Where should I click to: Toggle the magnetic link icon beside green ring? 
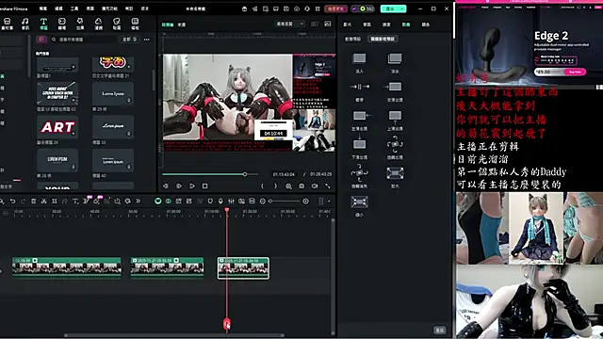click(169, 201)
